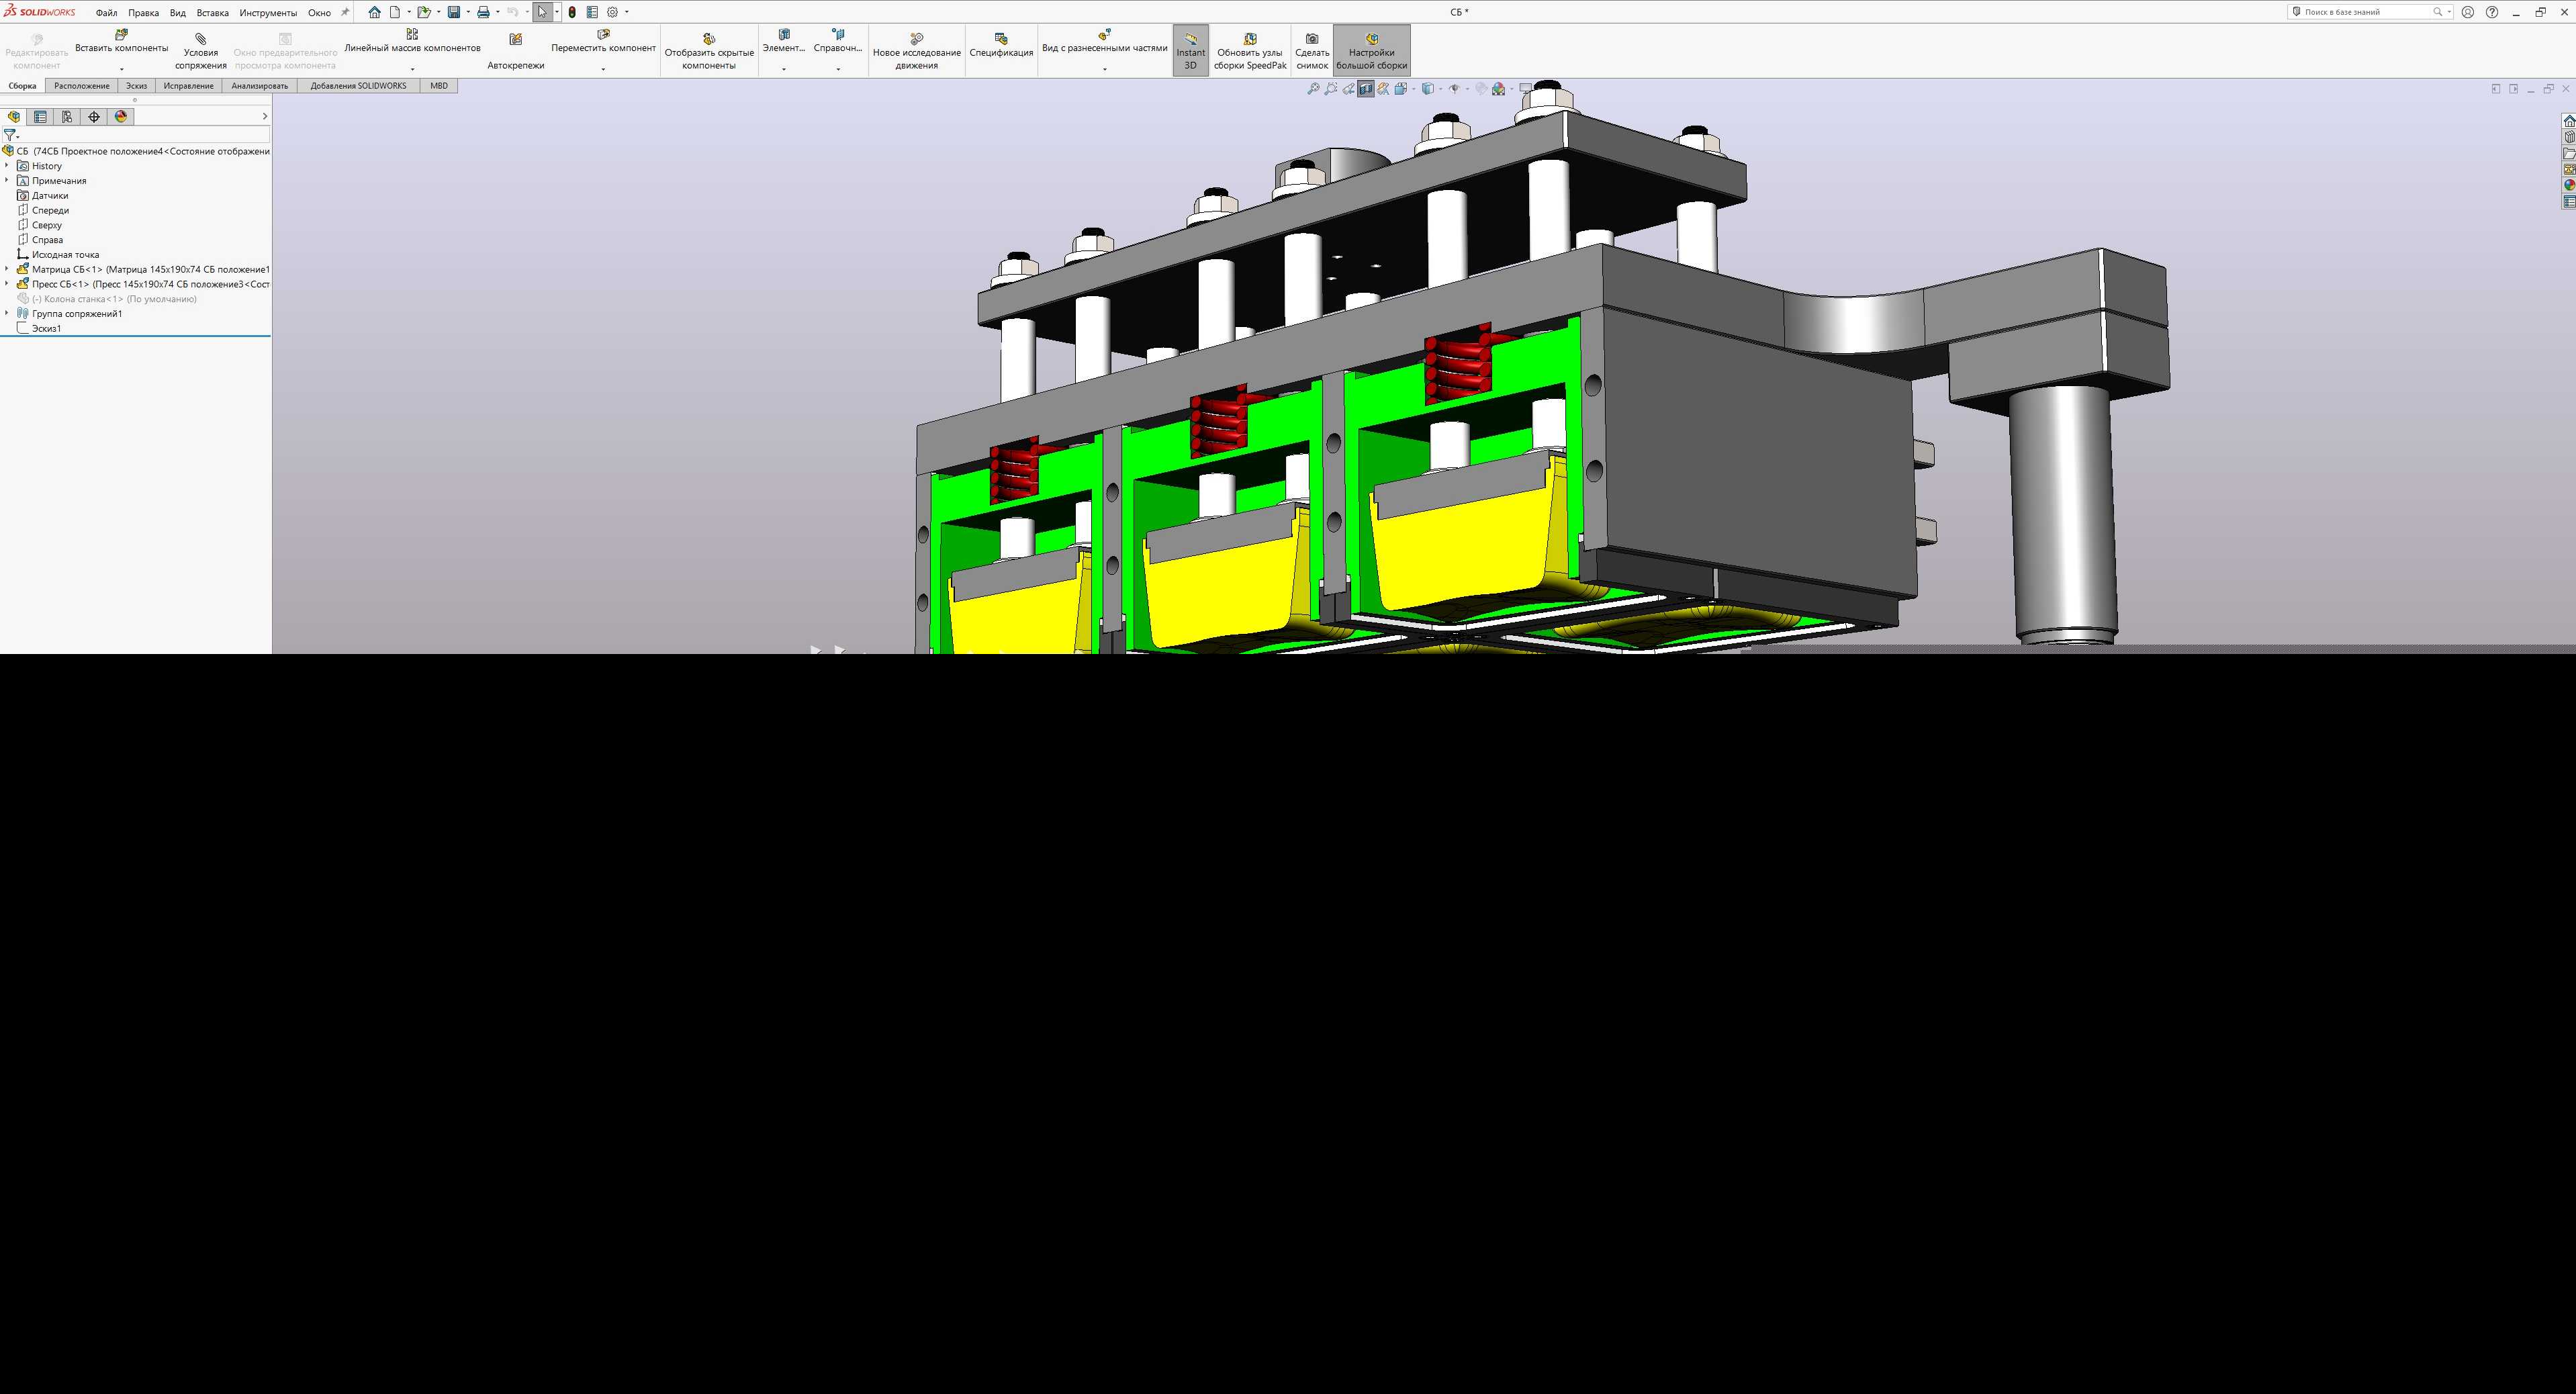This screenshot has width=2576, height=1394.
Task: Open Автокрепежи tool
Action: tap(516, 50)
